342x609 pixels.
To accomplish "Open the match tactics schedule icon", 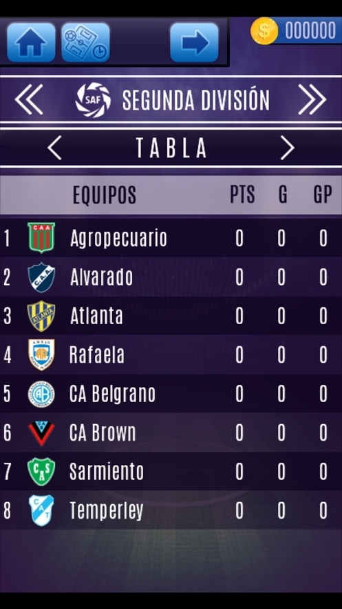I will point(85,42).
